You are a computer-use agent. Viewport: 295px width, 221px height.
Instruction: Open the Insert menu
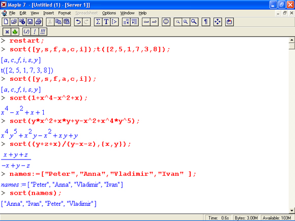tap(48, 13)
